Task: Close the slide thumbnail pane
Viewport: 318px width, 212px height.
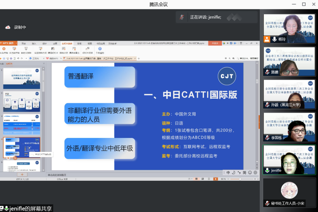Action: click(x=44, y=64)
